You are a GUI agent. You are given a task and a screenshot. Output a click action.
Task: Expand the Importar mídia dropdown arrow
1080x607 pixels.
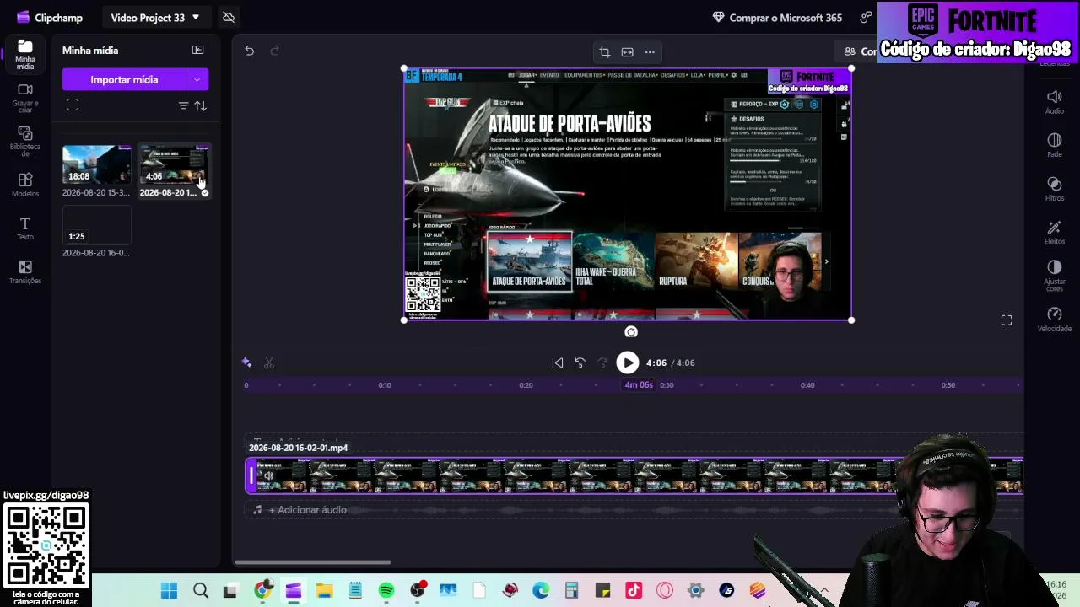coord(197,80)
